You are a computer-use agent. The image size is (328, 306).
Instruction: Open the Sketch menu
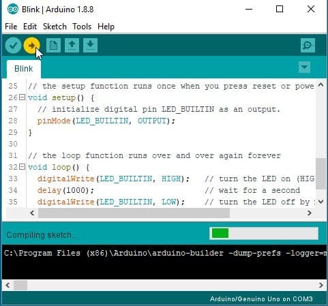(55, 27)
